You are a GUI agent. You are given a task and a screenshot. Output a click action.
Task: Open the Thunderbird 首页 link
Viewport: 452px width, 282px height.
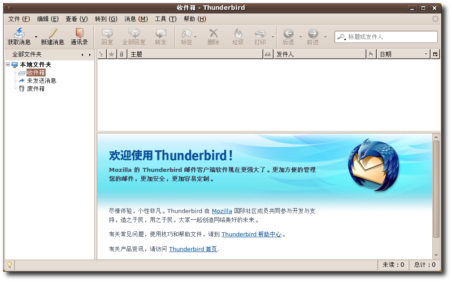[x=193, y=249]
